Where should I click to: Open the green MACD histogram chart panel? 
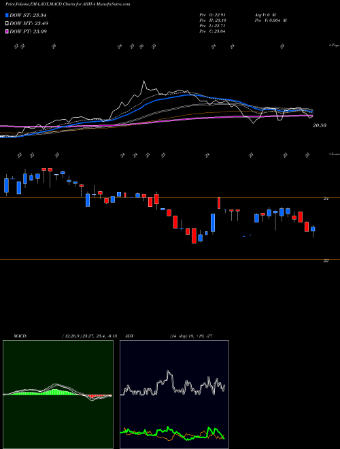click(x=58, y=395)
